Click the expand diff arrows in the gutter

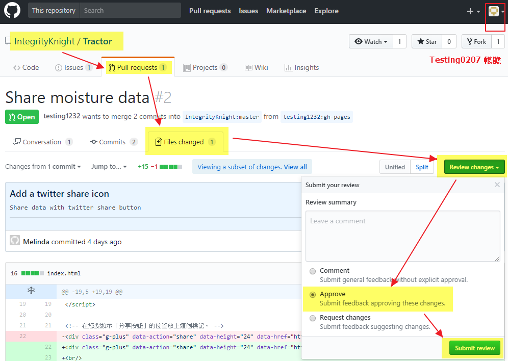[31, 290]
